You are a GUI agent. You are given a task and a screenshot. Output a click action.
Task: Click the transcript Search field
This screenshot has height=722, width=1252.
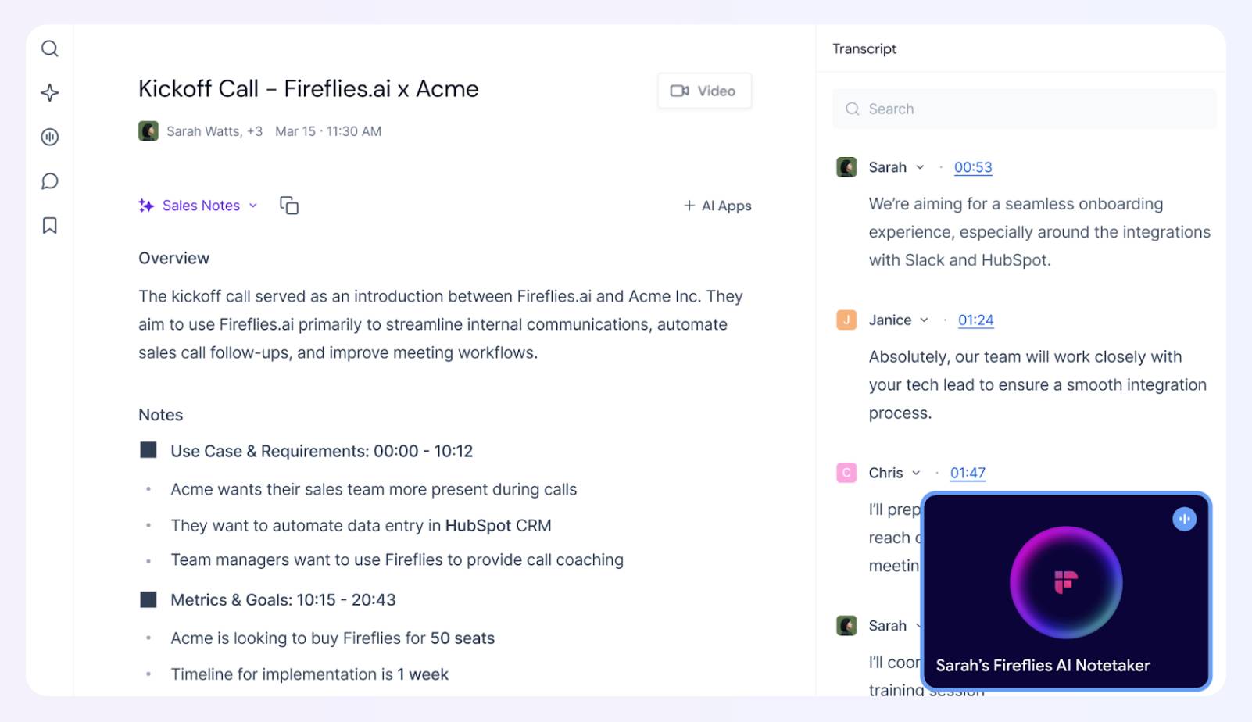(1024, 109)
